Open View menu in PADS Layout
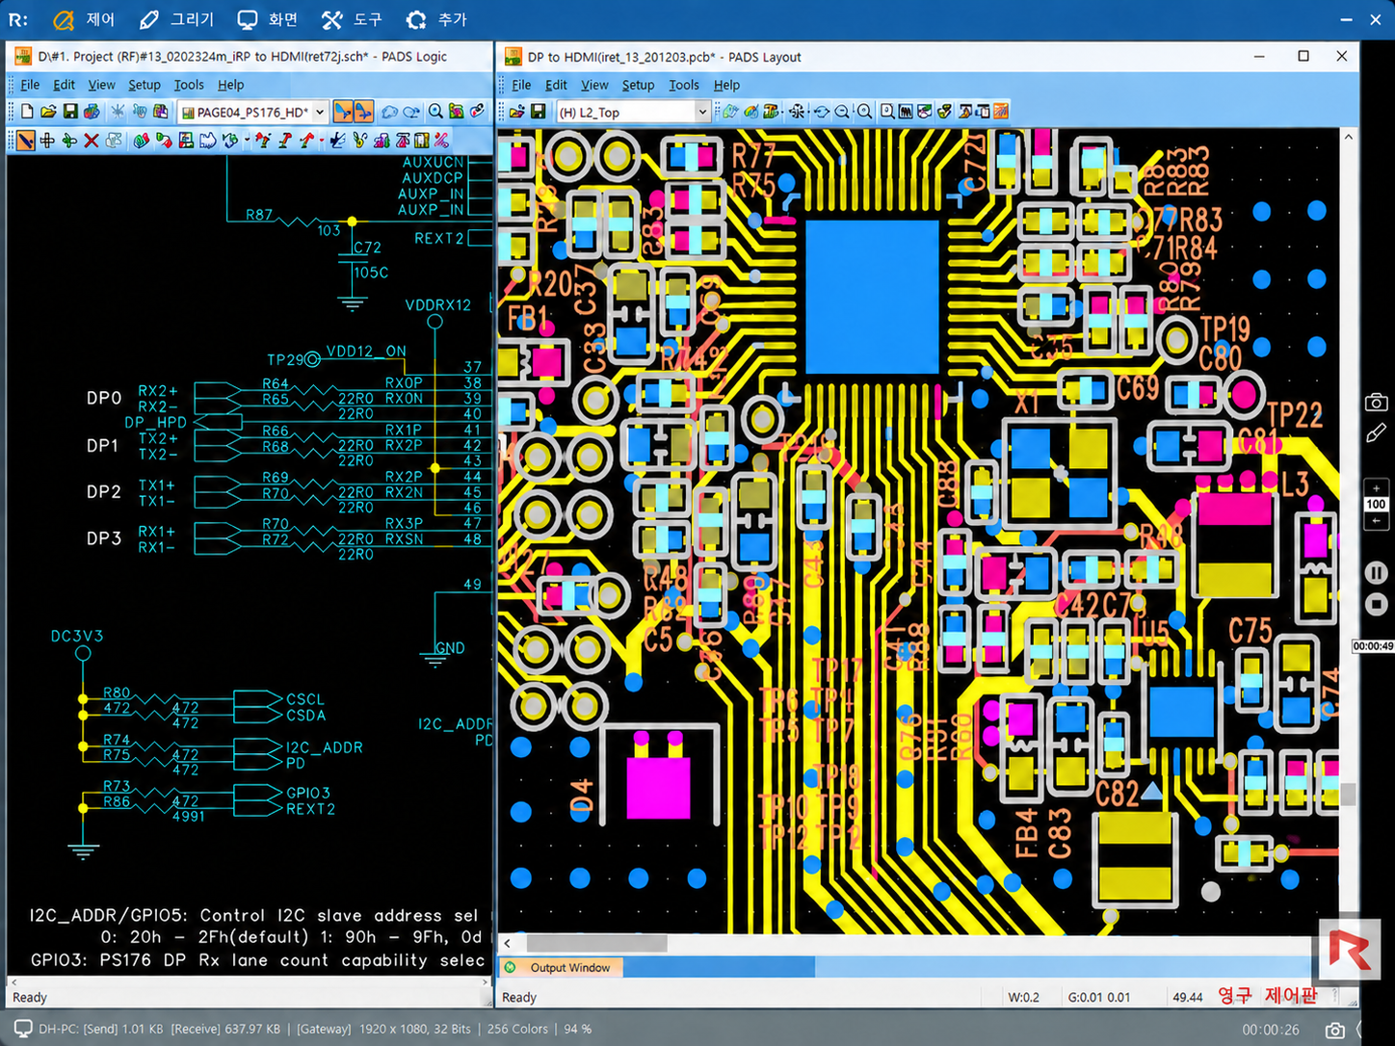Screen dimensions: 1395x1046 pyautogui.click(x=594, y=85)
